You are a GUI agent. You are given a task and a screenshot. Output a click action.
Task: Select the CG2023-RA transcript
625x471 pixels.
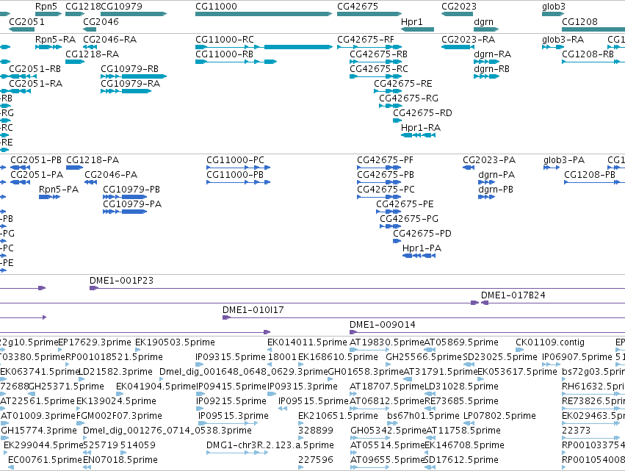458,47
